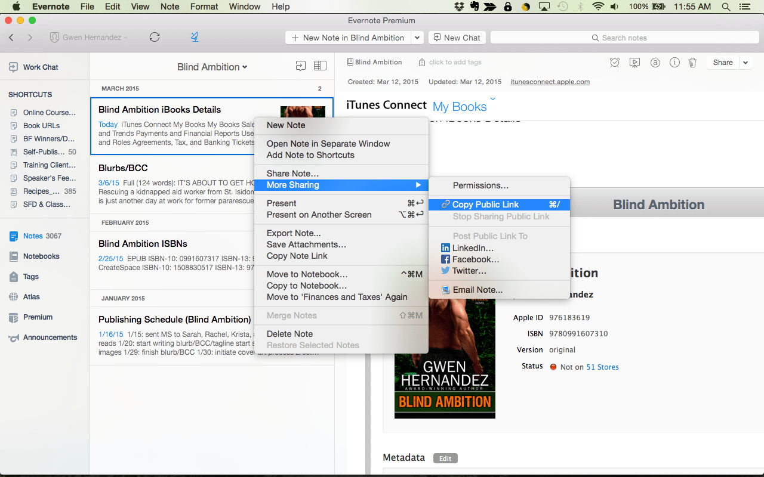Change note list view layout icon
Image resolution: width=764 pixels, height=477 pixels.
[320, 66]
